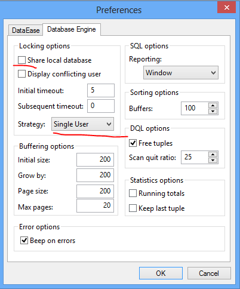Confirm settings with the OK button
The image size is (240, 289).
161,273
